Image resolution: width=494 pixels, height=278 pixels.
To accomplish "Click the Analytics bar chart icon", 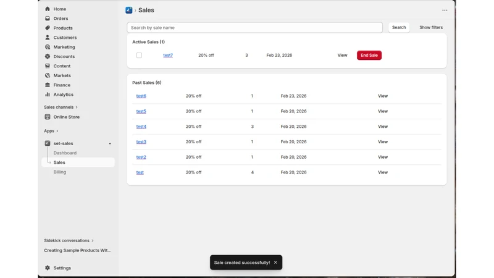I will coord(48,95).
